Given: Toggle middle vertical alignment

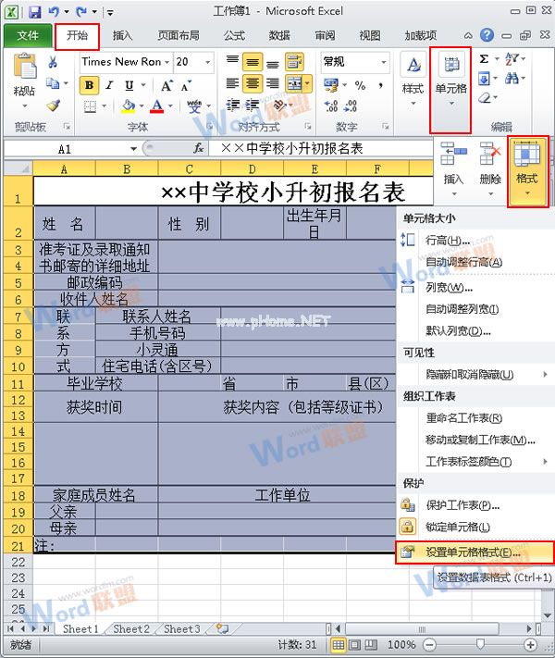Looking at the screenshot, I should click(x=253, y=62).
